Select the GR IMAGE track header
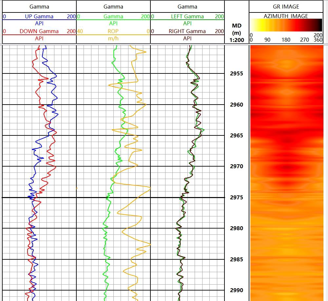The image size is (328, 301). [x=286, y=7]
